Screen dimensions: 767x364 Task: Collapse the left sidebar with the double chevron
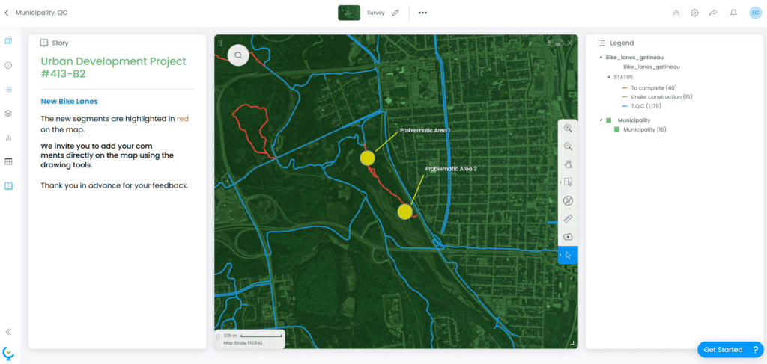coord(8,332)
